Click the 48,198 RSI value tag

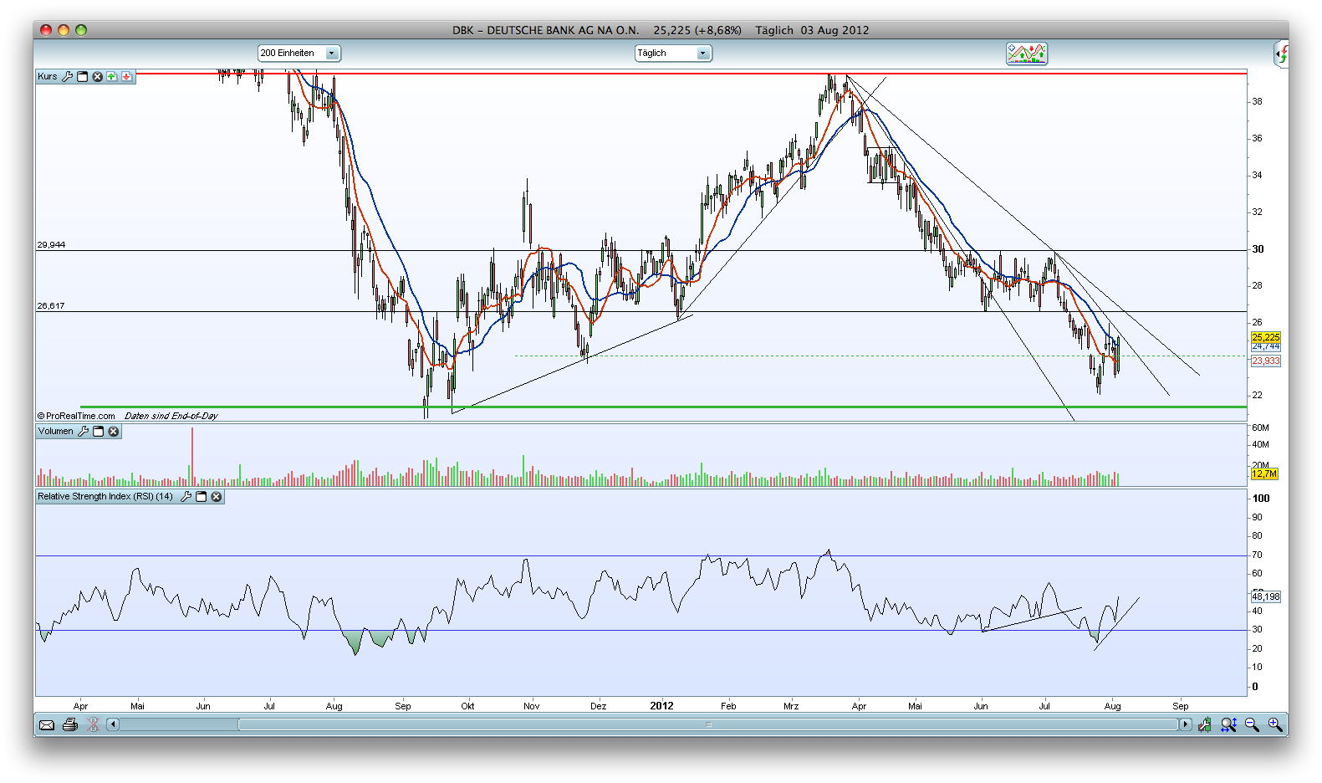click(x=1266, y=596)
